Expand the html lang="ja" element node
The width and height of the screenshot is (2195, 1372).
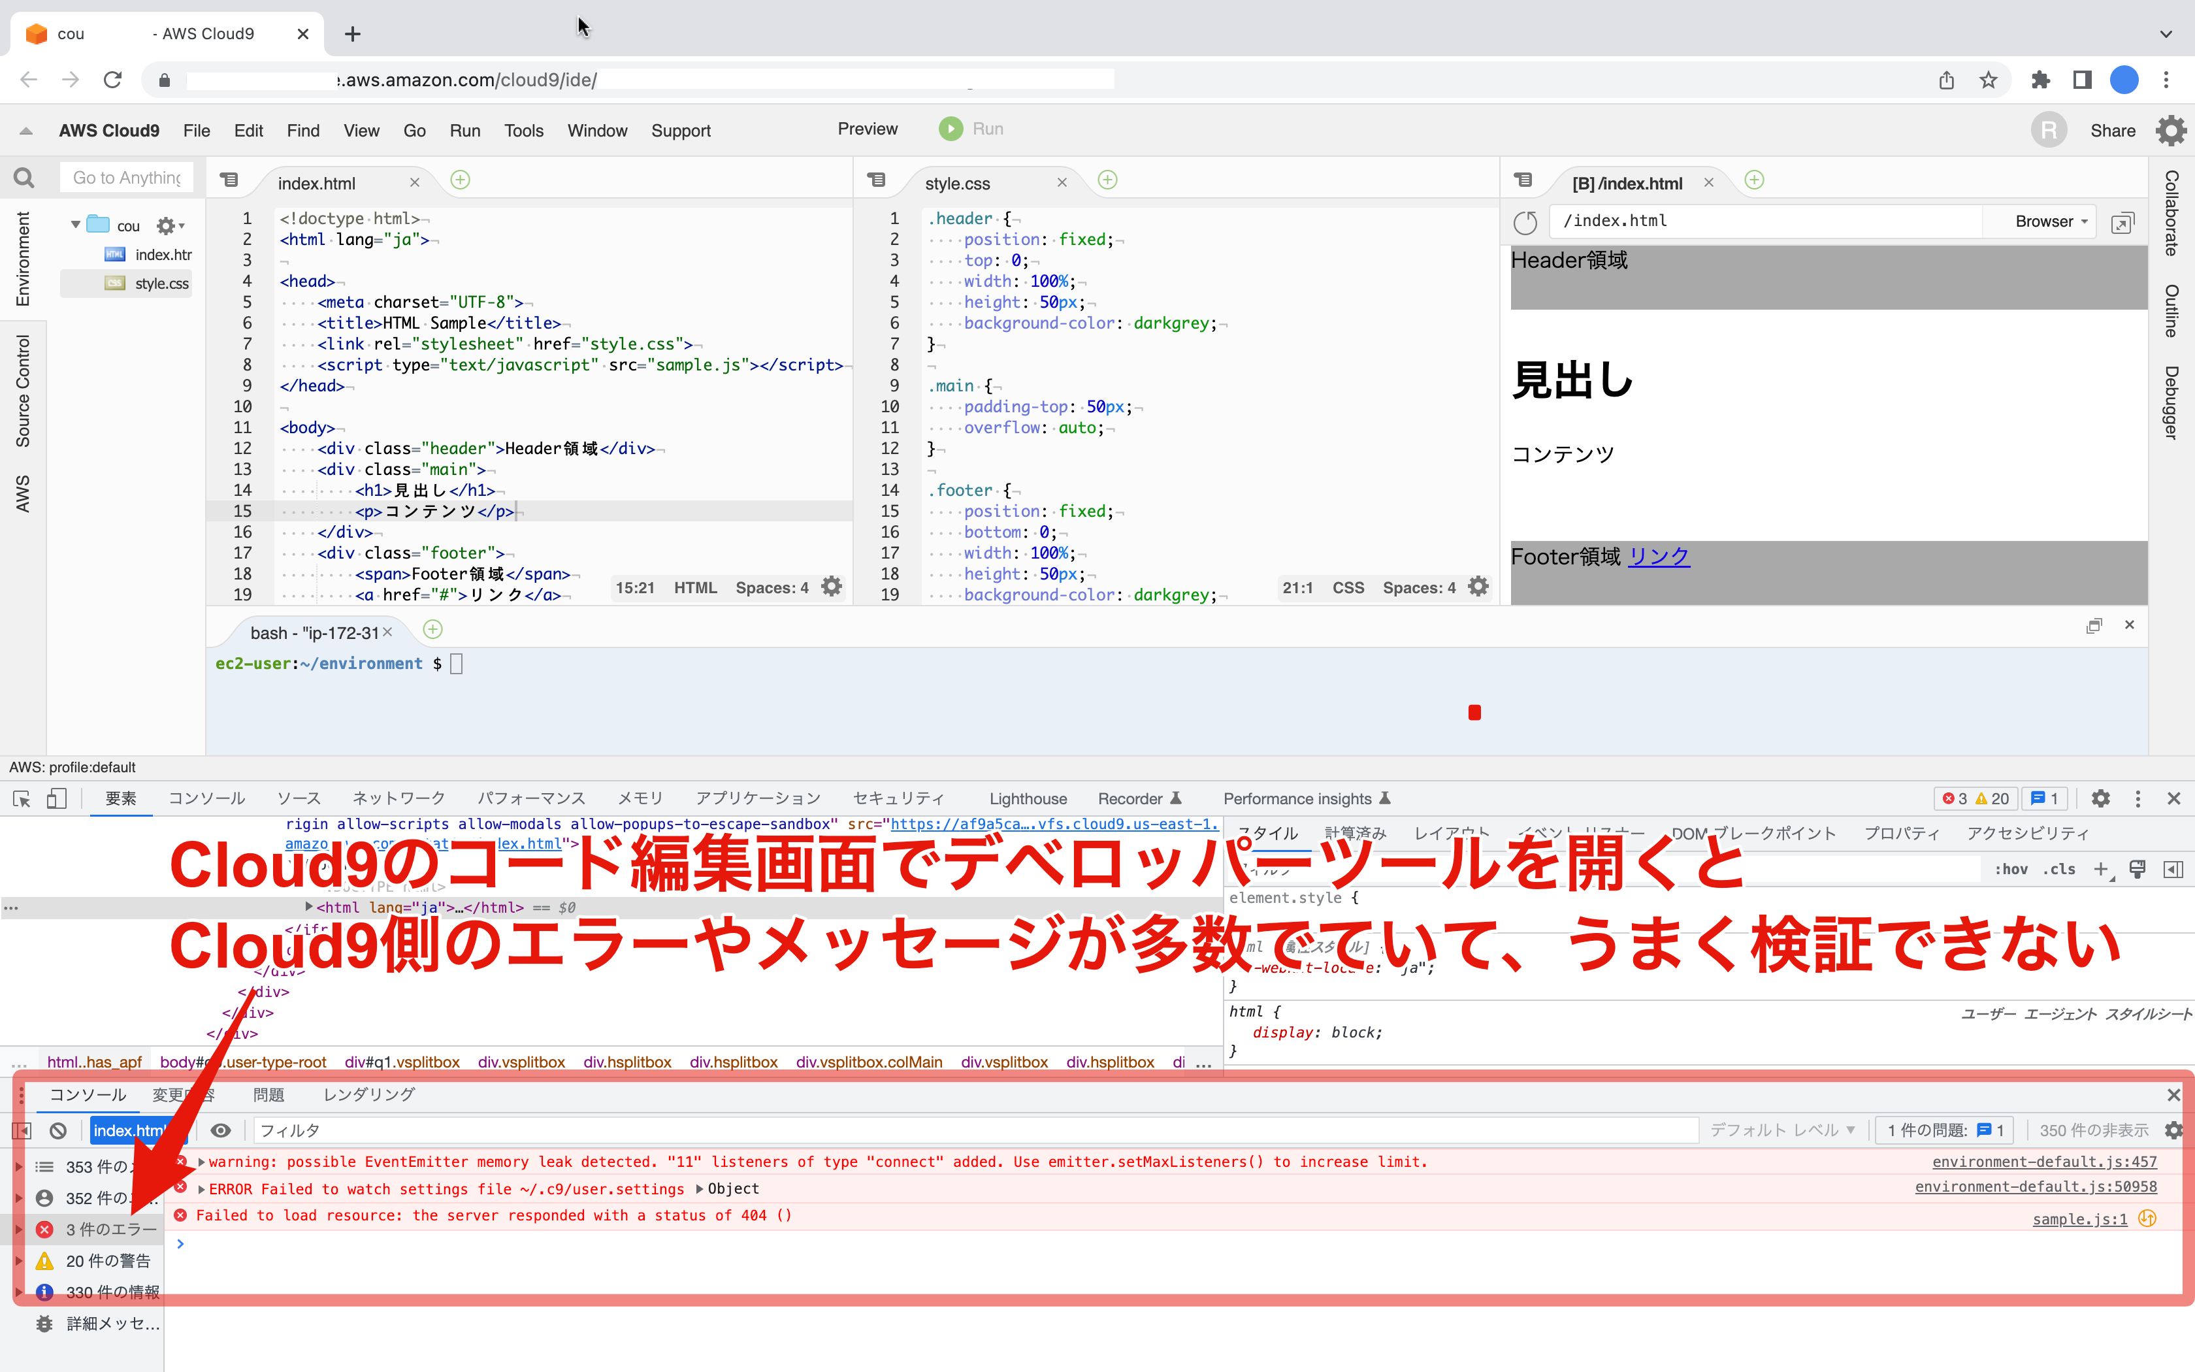tap(309, 907)
